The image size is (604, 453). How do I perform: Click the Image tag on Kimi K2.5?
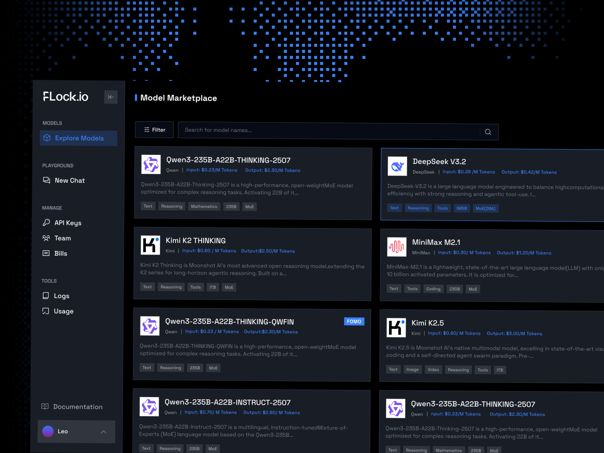coord(412,370)
